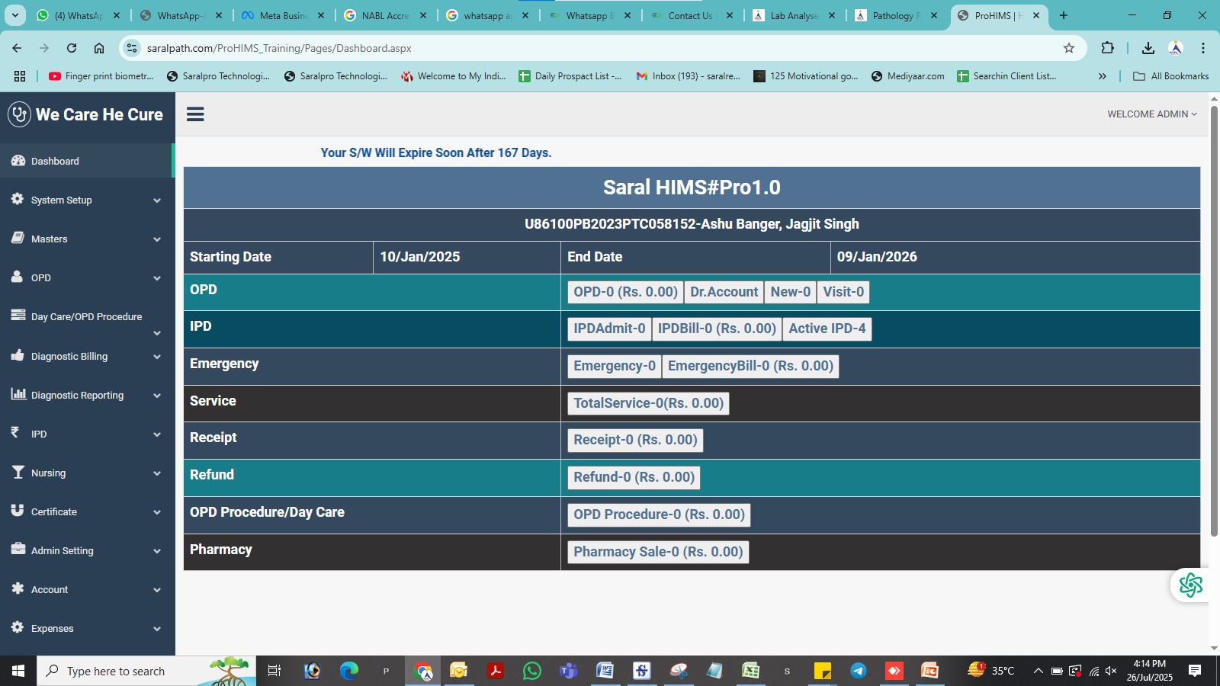The width and height of the screenshot is (1220, 686).
Task: Toggle the hamburger sidebar menu icon
Action: pyautogui.click(x=195, y=114)
